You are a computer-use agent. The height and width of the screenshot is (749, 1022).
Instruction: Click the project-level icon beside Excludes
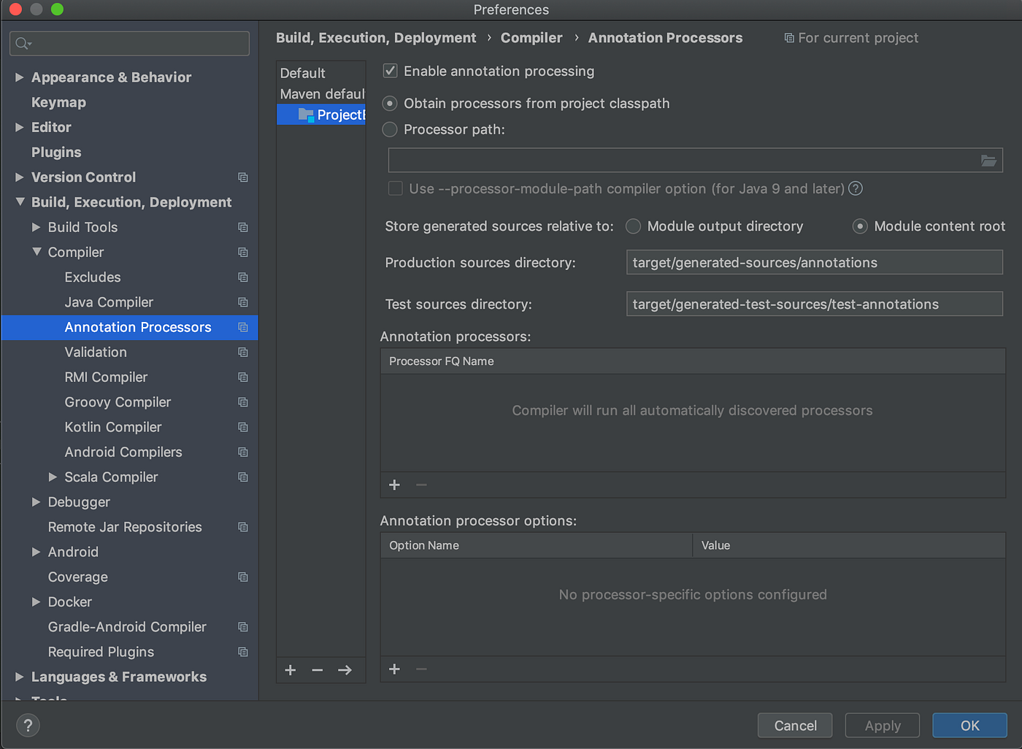pos(243,277)
